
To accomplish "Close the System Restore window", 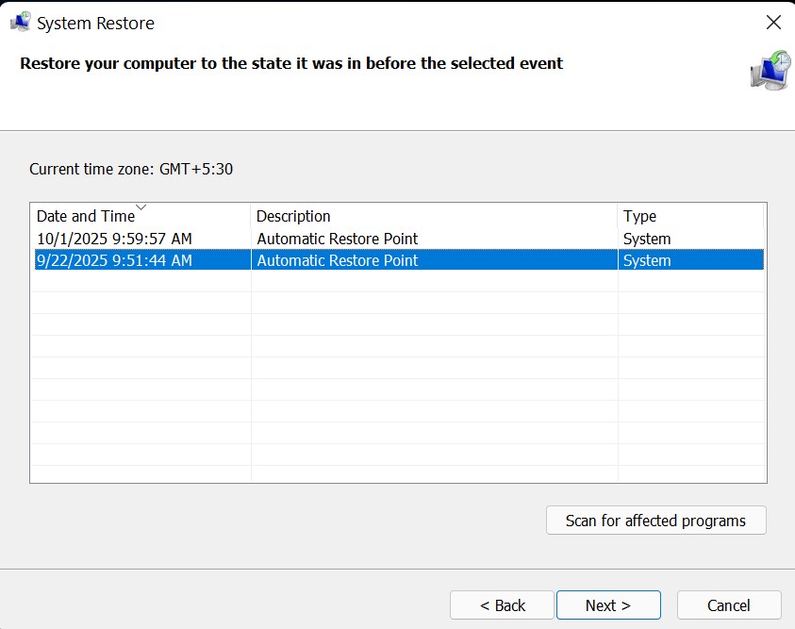I will coord(773,23).
